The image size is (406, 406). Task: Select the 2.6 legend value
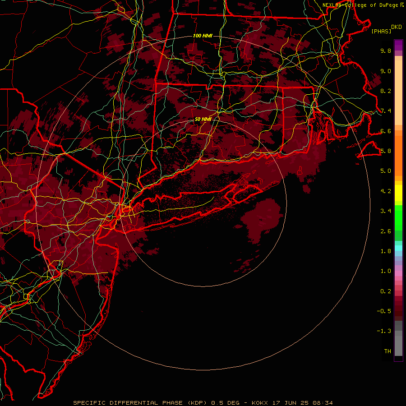(x=386, y=231)
